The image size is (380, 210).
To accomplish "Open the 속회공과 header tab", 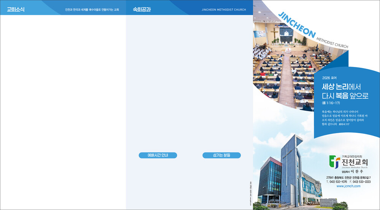I will click(x=142, y=10).
